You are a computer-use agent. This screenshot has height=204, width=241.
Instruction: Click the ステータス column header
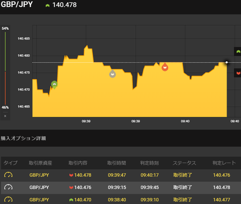coord(184,163)
